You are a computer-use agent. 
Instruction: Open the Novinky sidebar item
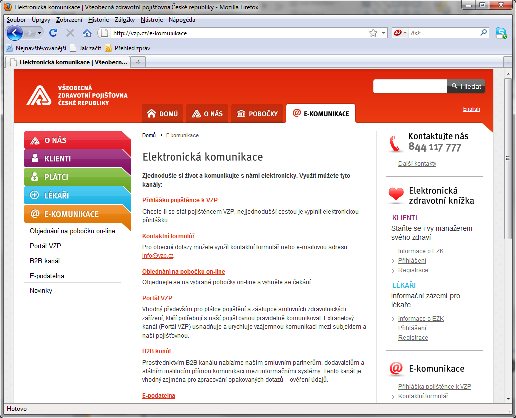pyautogui.click(x=41, y=291)
